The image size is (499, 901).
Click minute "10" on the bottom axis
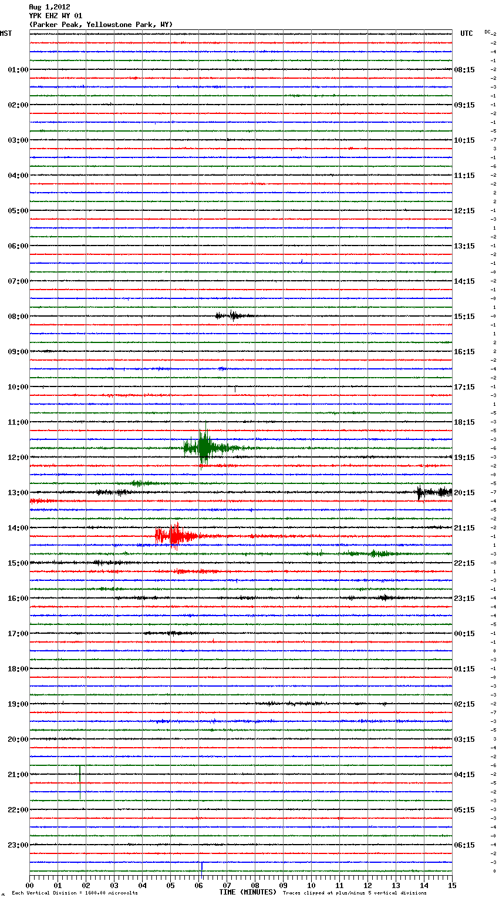[311, 885]
